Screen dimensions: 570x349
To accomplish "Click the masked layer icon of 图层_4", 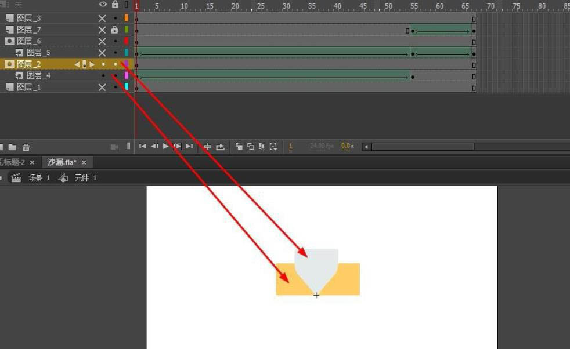I will coord(19,75).
